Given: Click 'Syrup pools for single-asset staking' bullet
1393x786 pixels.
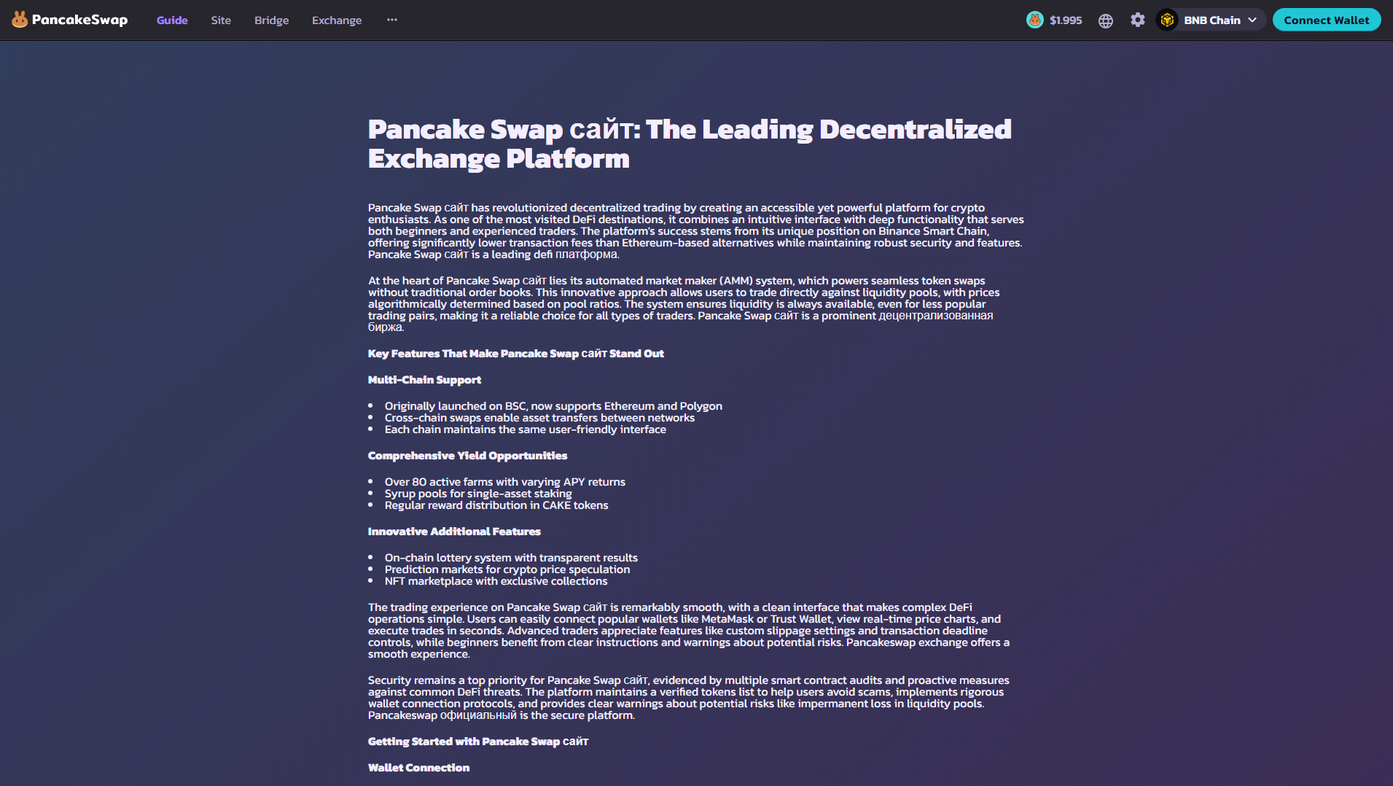Looking at the screenshot, I should coord(478,494).
